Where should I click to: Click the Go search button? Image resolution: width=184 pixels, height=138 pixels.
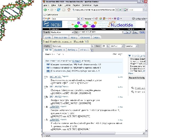point(127,32)
